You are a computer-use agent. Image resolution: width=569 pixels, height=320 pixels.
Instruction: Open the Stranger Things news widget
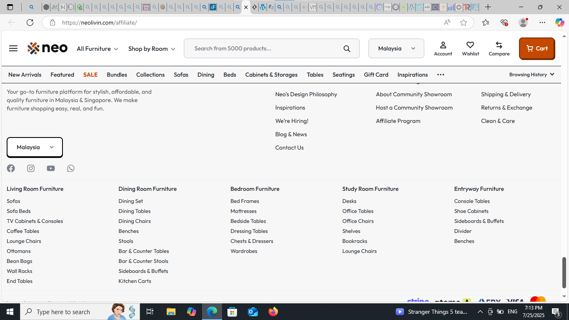pyautogui.click(x=432, y=312)
